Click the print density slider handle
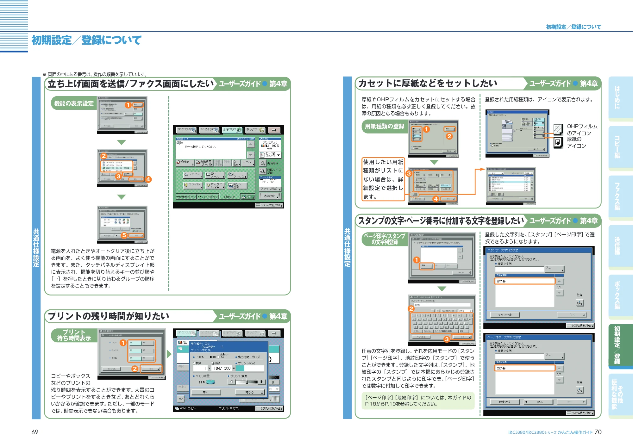 pyautogui.click(x=247, y=382)
